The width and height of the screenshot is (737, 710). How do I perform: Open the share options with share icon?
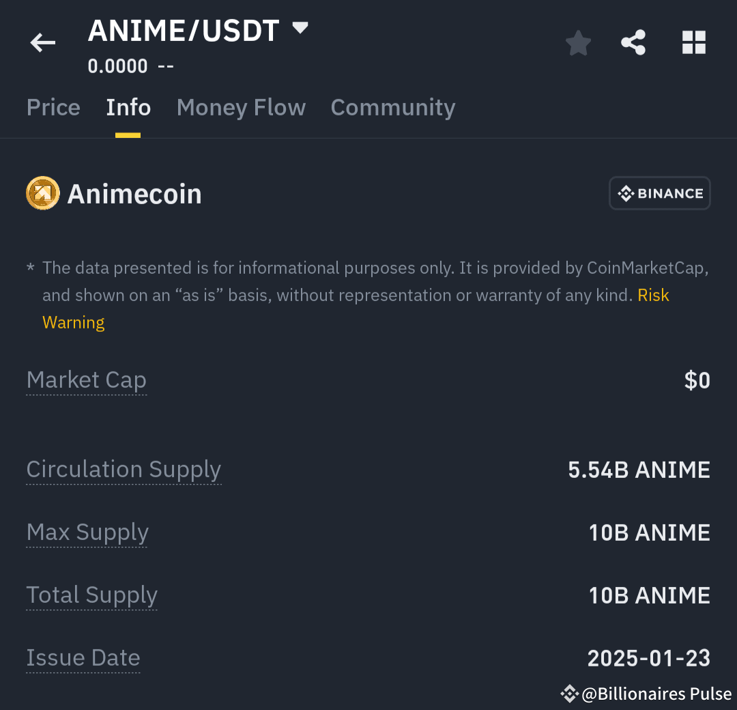633,42
